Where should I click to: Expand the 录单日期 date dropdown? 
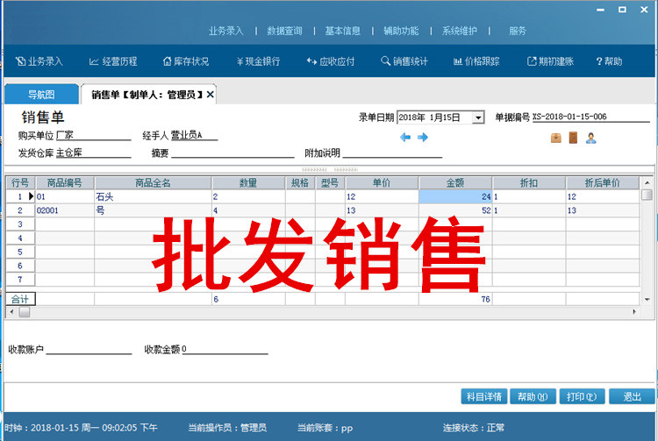pos(478,117)
